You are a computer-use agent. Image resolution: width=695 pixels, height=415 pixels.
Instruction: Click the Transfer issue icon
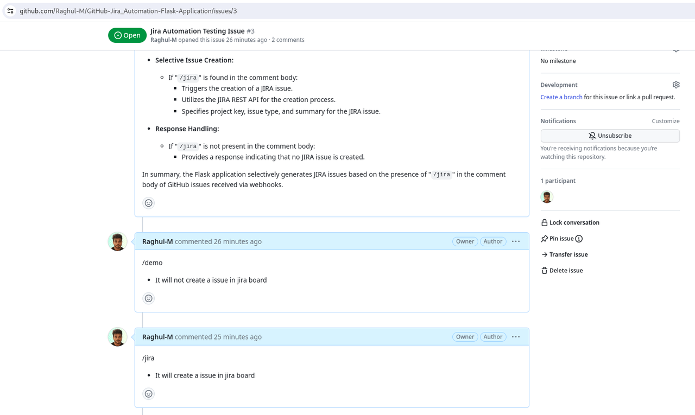(x=544, y=254)
